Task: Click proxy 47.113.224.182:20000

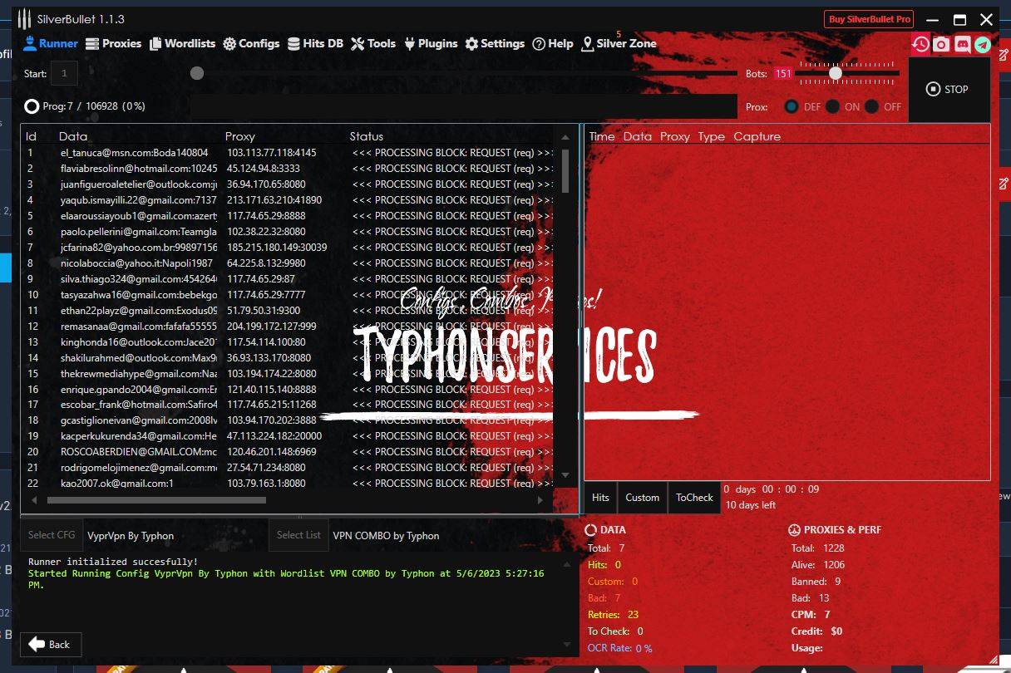Action: click(x=274, y=436)
